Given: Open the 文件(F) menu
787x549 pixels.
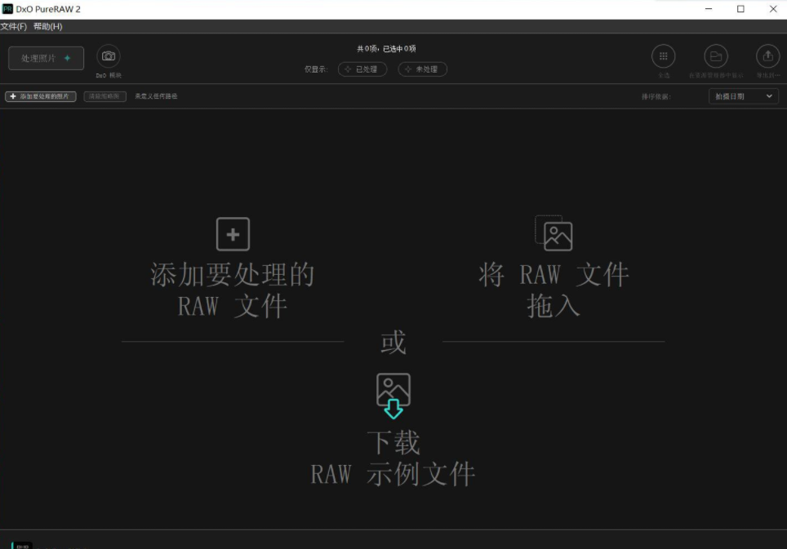Looking at the screenshot, I should tap(14, 27).
